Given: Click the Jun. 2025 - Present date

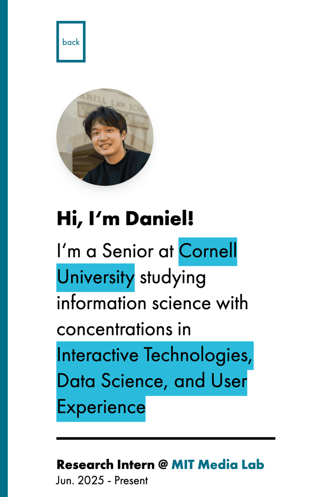Looking at the screenshot, I should (102, 481).
